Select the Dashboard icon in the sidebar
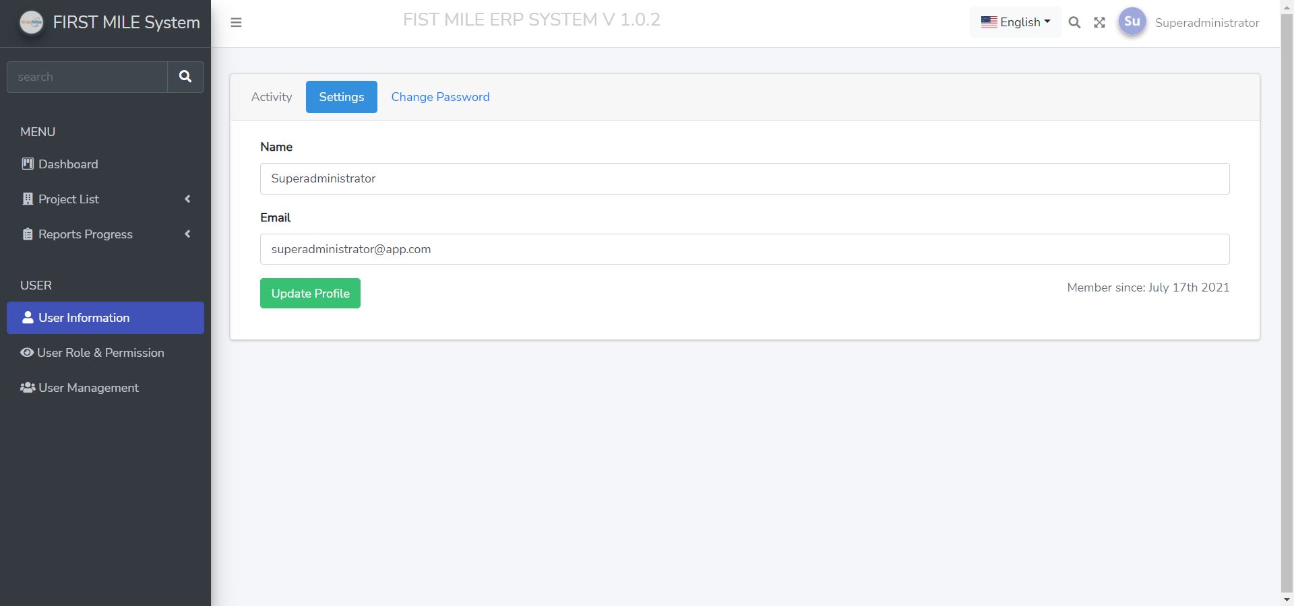The height and width of the screenshot is (606, 1294). [27, 164]
